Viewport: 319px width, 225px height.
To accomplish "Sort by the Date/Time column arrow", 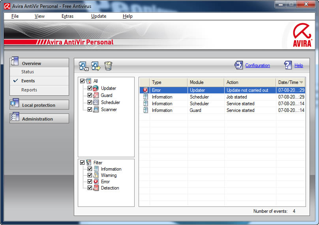I will pyautogui.click(x=302, y=82).
